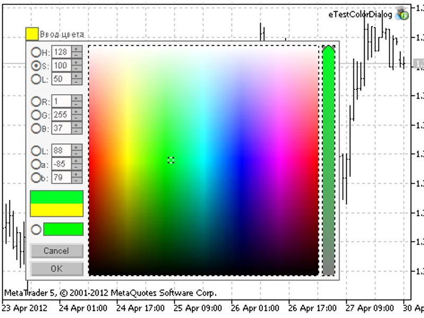Screen dimensions: 424x318
Task: Click the S value field showing 100
Action: pos(61,65)
